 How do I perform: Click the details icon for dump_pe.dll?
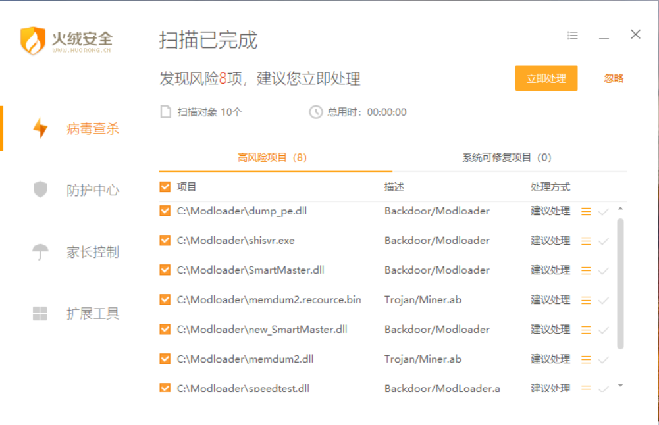pos(586,212)
